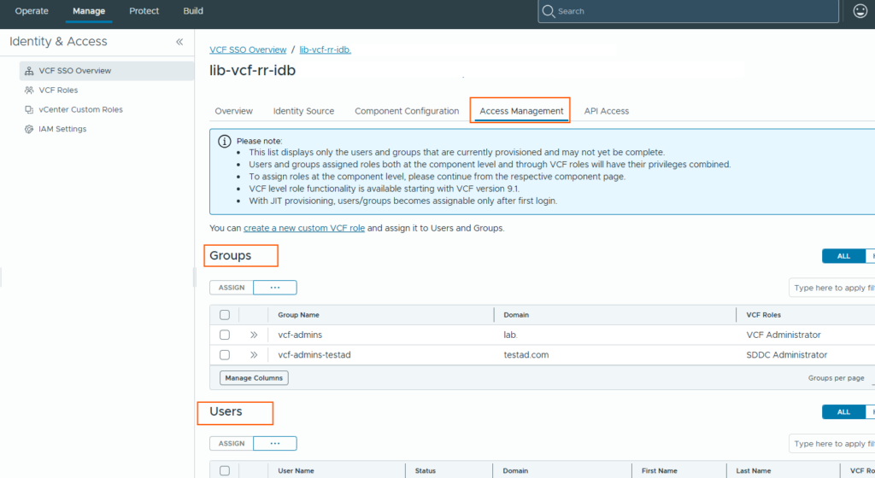Select VCF SSO Overview in sidebar
The height and width of the screenshot is (478, 875).
click(107, 71)
